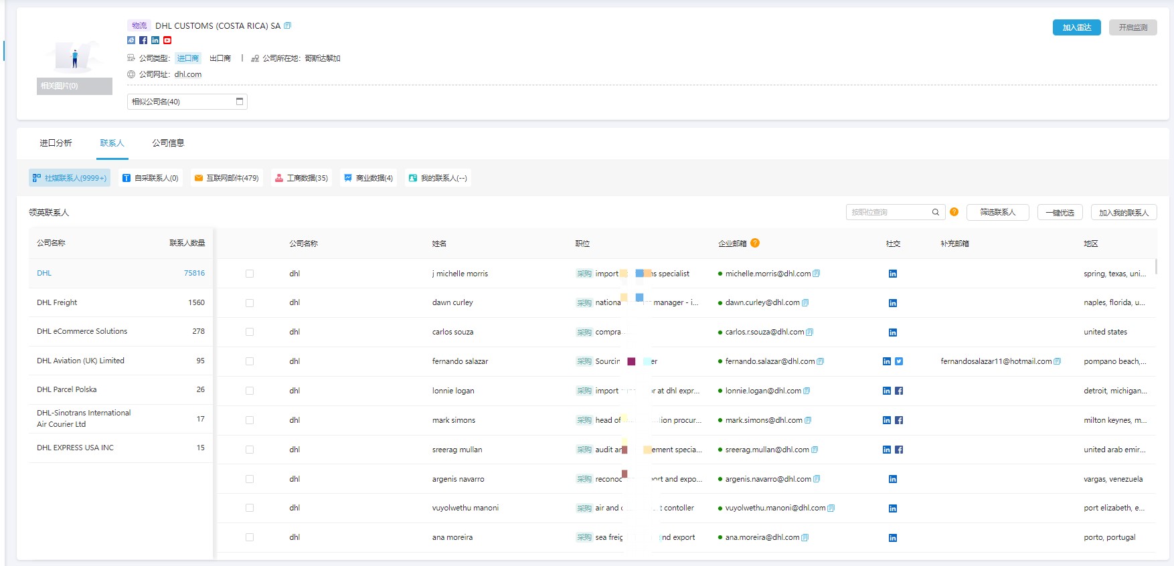The width and height of the screenshot is (1174, 566).
Task: Select checkbox for argenis navarro
Action: click(250, 479)
